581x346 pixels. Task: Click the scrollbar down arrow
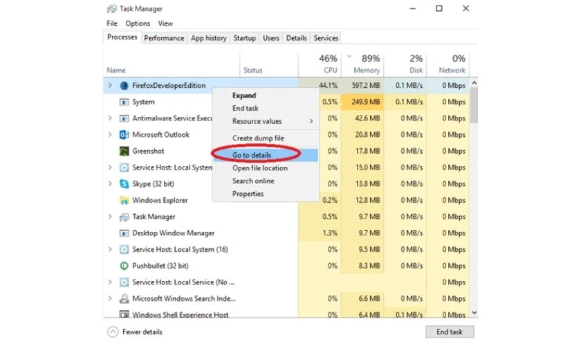pos(474,313)
